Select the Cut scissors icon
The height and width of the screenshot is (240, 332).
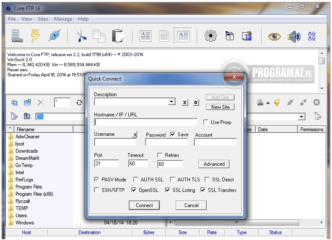click(81, 36)
